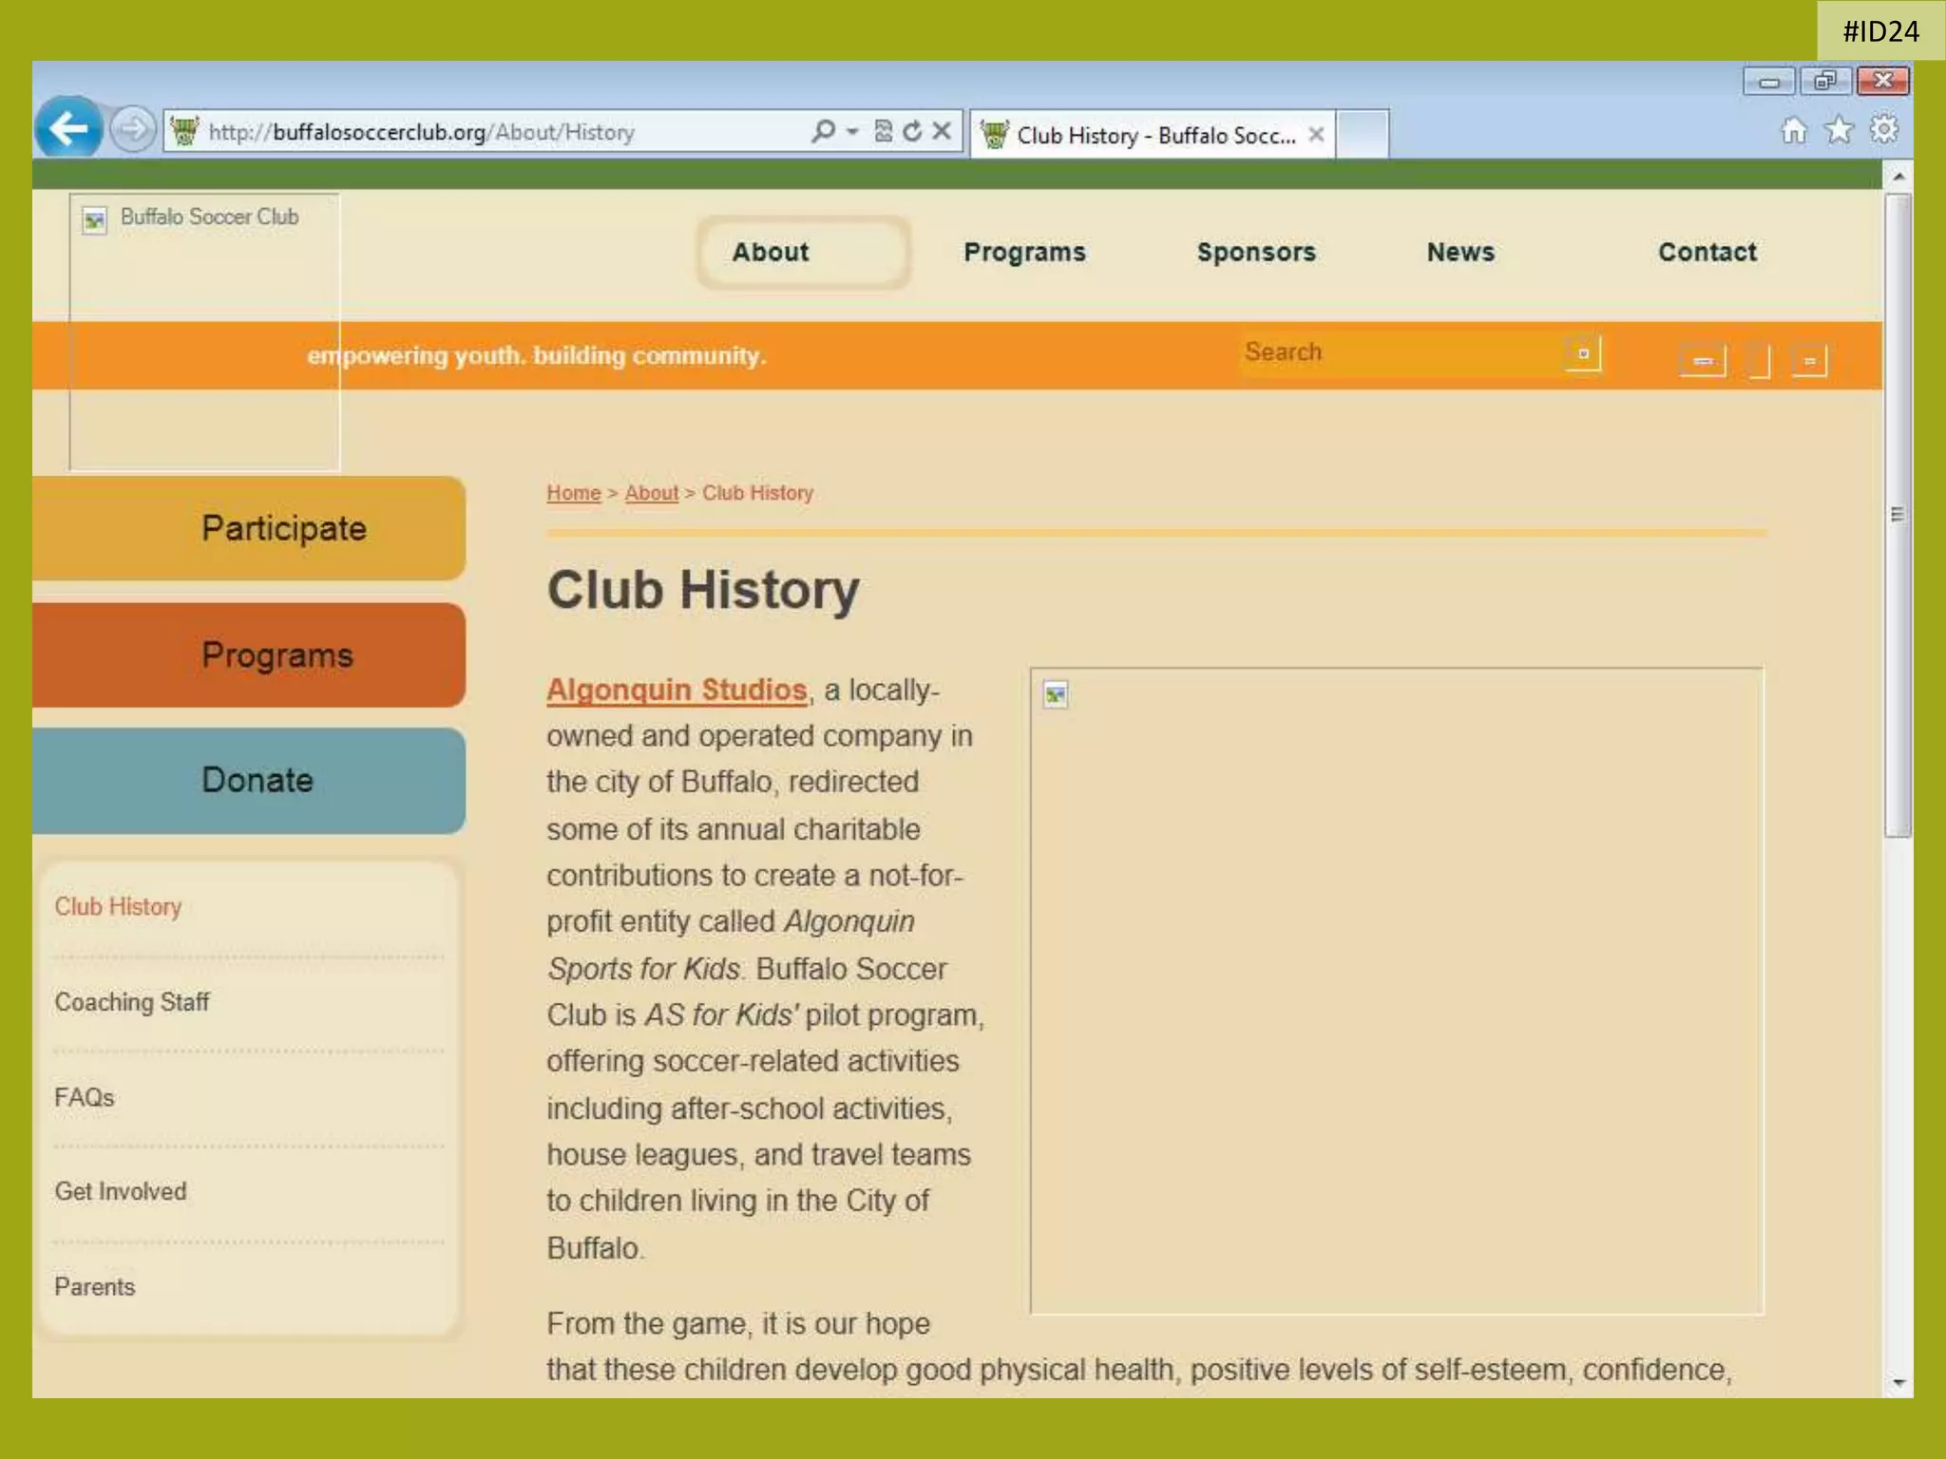Close the Club History browser tab
The height and width of the screenshot is (1459, 1946).
tap(1316, 135)
